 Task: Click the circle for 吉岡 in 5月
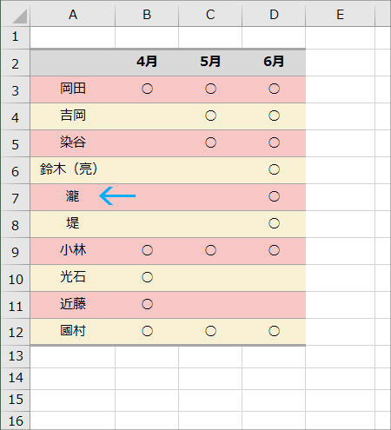pyautogui.click(x=210, y=116)
